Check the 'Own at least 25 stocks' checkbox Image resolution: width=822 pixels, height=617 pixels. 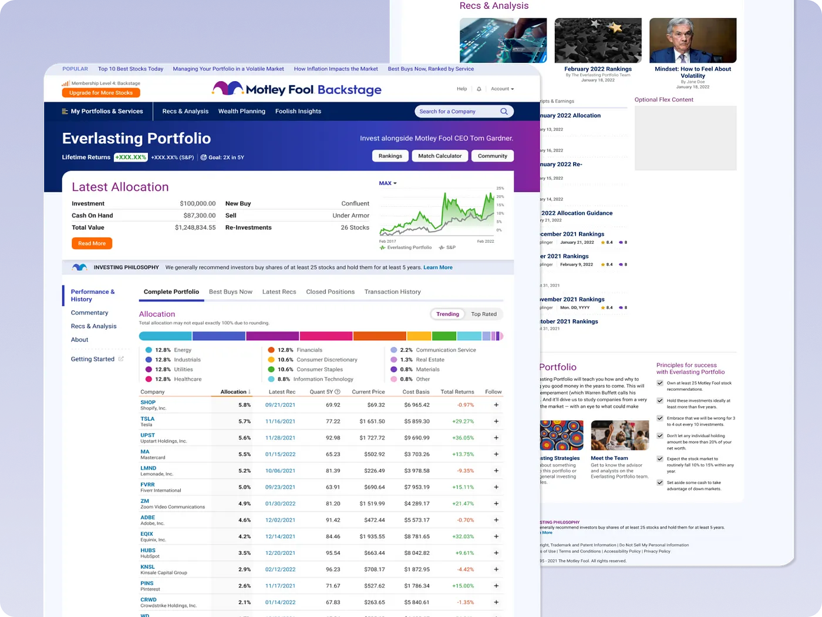(x=660, y=383)
